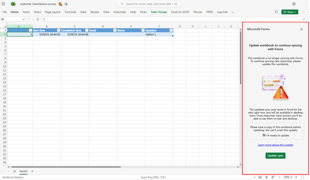Viewport: 310px width, 180px height.
Task: Open the Name filter dropdown
Action: tap(143, 30)
